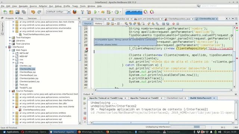
Task: Show the open documents list dropdown arrow
Action: point(233,19)
